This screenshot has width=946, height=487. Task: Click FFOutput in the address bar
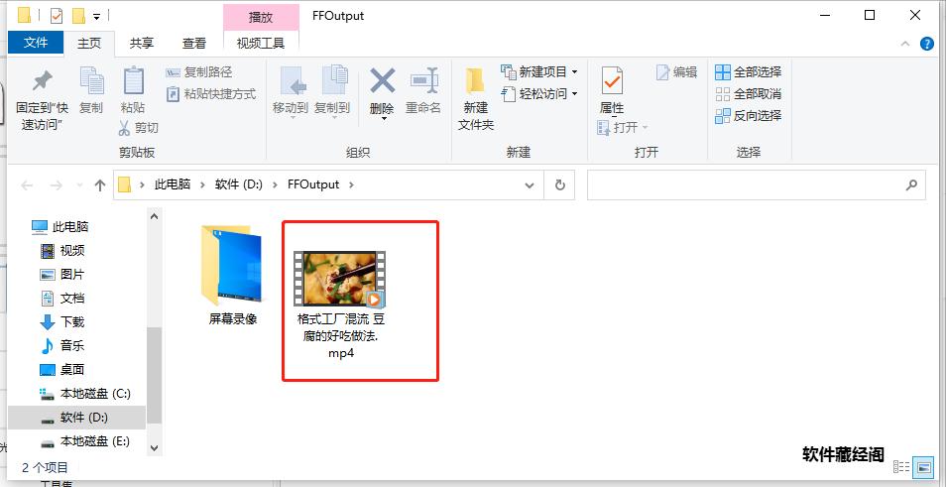313,184
